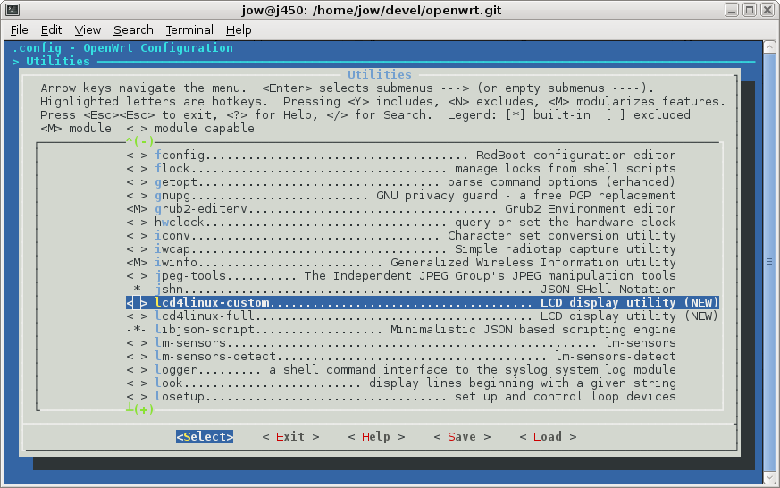The image size is (780, 488).
Task: Open the Help menu
Action: [x=239, y=29]
